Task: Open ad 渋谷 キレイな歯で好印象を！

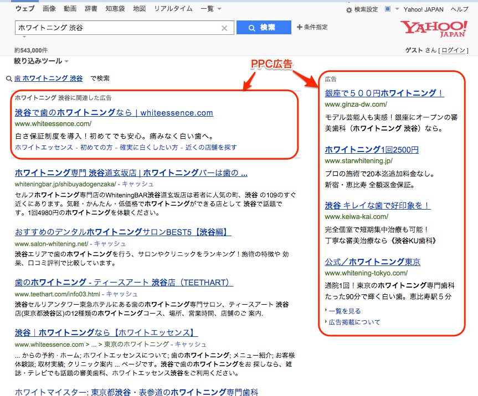Action: (377, 205)
